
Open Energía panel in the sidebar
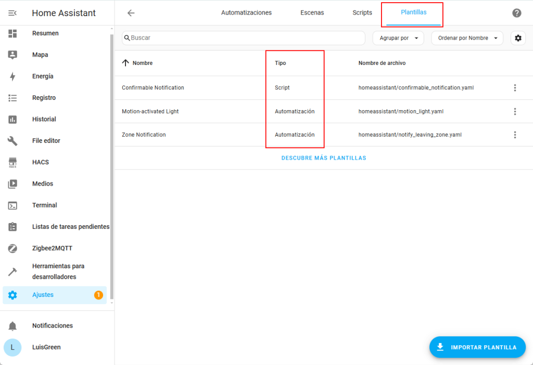click(43, 76)
